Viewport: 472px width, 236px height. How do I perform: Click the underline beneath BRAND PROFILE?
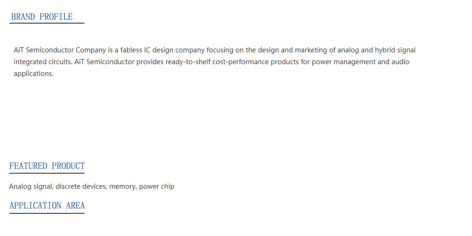pyautogui.click(x=47, y=23)
